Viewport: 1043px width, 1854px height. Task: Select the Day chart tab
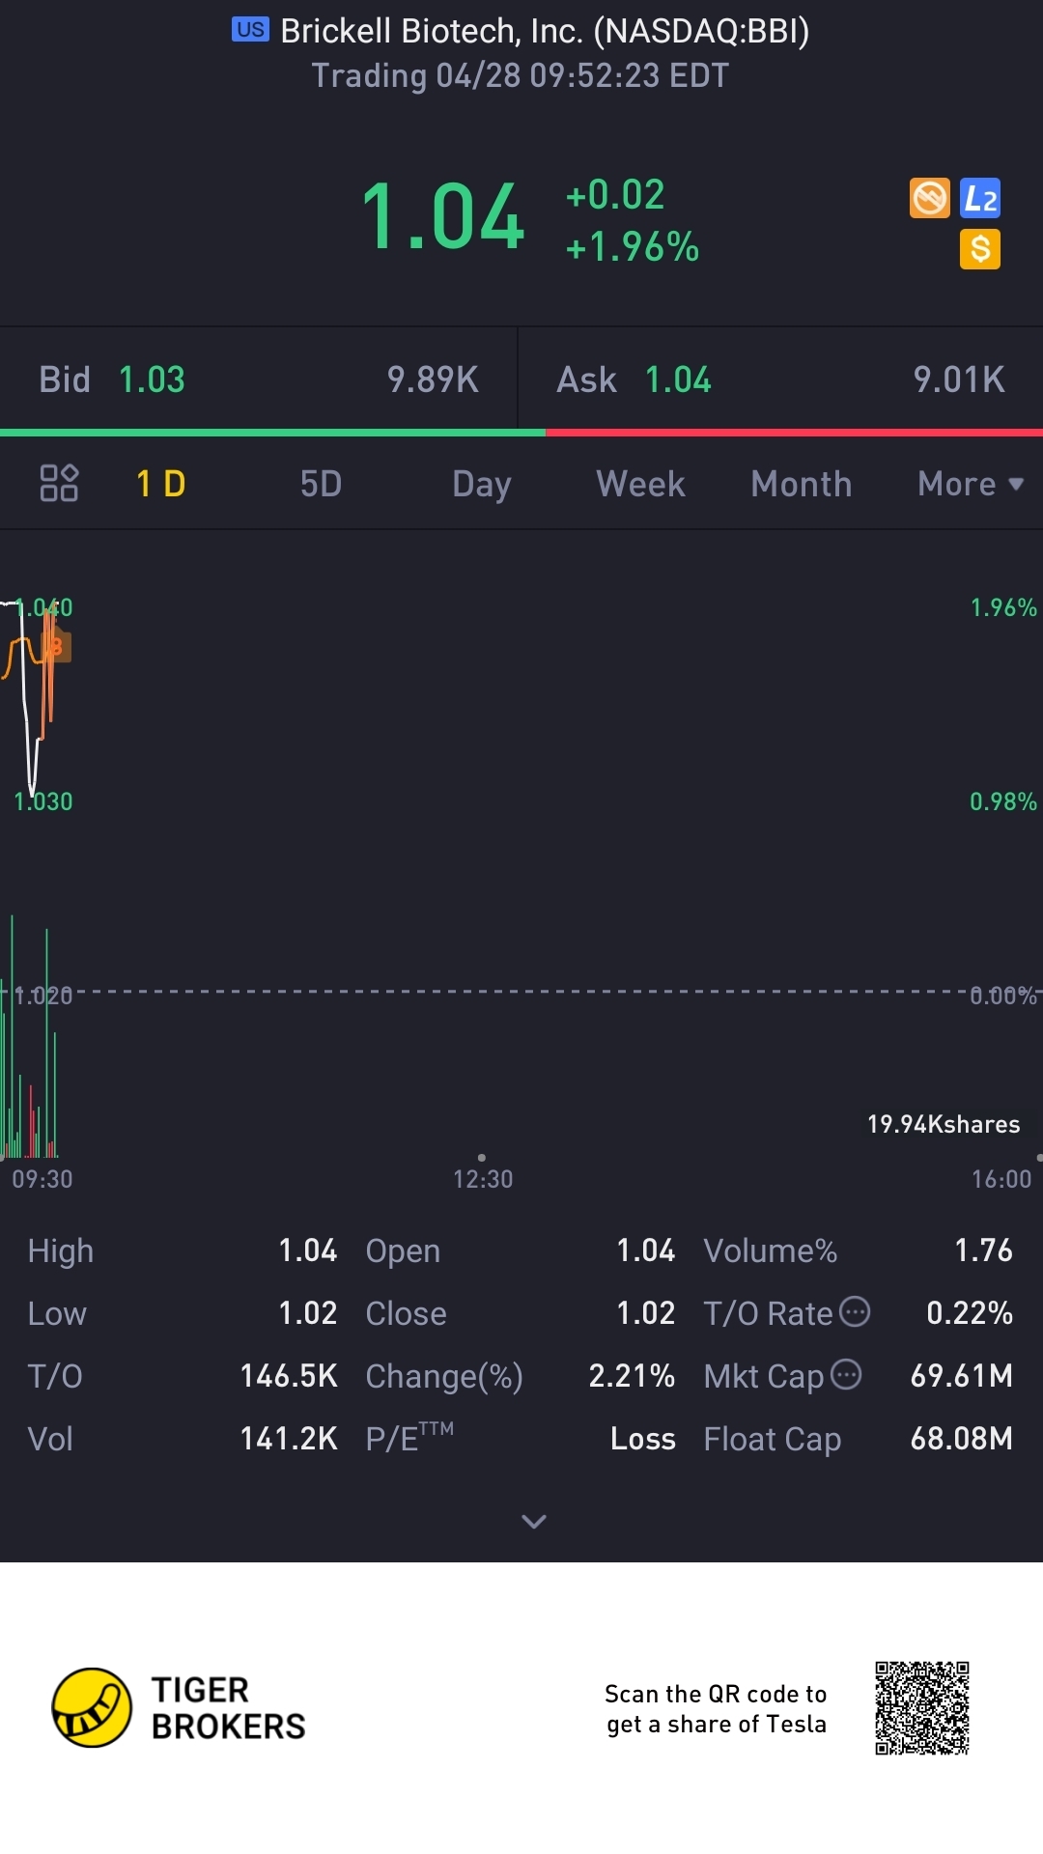coord(481,484)
